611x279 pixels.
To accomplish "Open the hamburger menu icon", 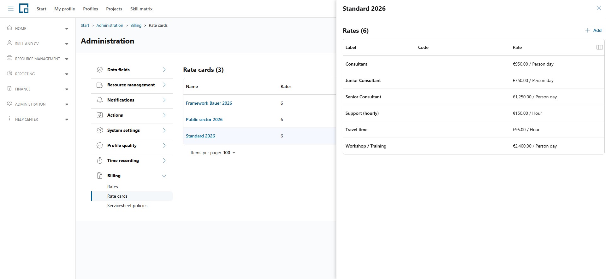I will pyautogui.click(x=11, y=9).
